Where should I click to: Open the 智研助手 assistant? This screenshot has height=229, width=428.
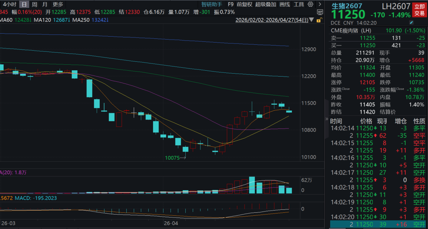(x=212, y=4)
